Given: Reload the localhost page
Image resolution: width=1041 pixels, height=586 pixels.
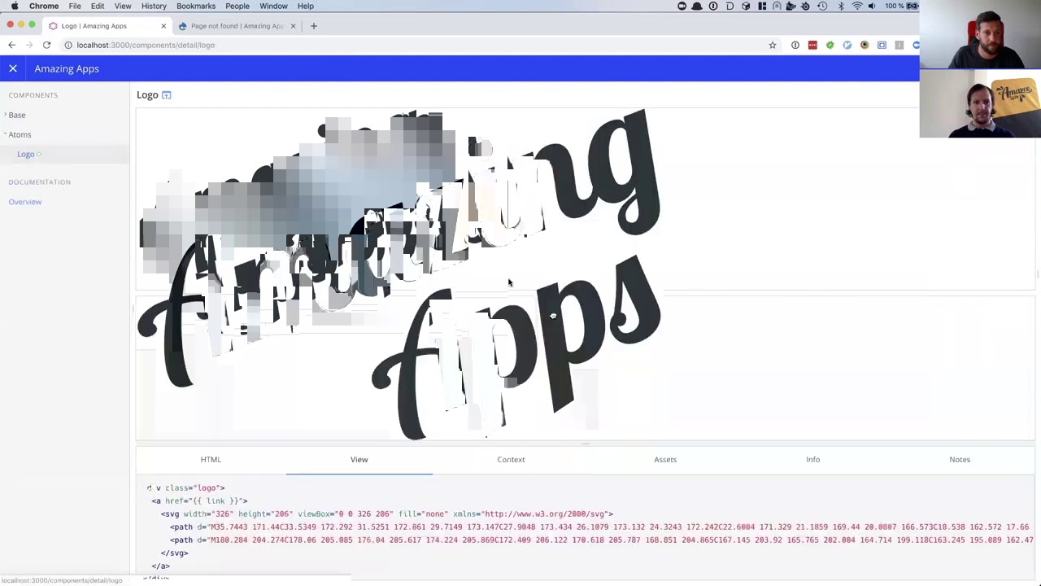Looking at the screenshot, I should click(x=46, y=45).
